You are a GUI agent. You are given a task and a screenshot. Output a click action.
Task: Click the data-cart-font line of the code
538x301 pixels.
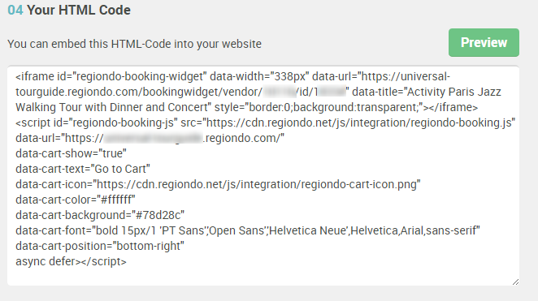coord(248,230)
